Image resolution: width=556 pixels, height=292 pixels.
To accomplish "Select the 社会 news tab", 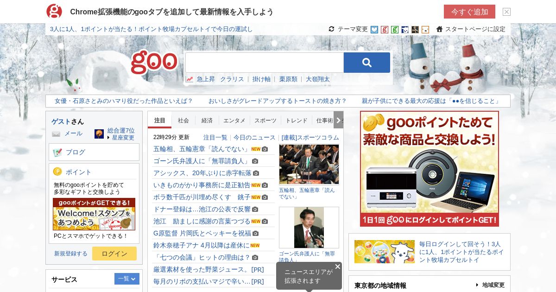I will pos(183,121).
